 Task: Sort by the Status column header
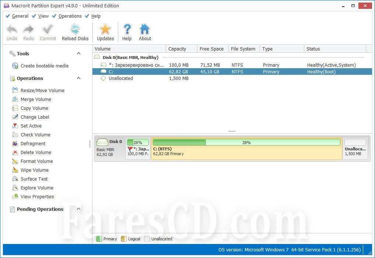coord(335,49)
